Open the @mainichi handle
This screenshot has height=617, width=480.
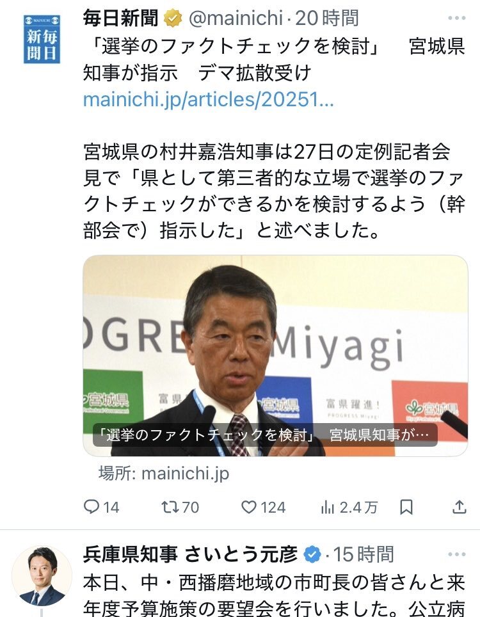[x=236, y=18]
